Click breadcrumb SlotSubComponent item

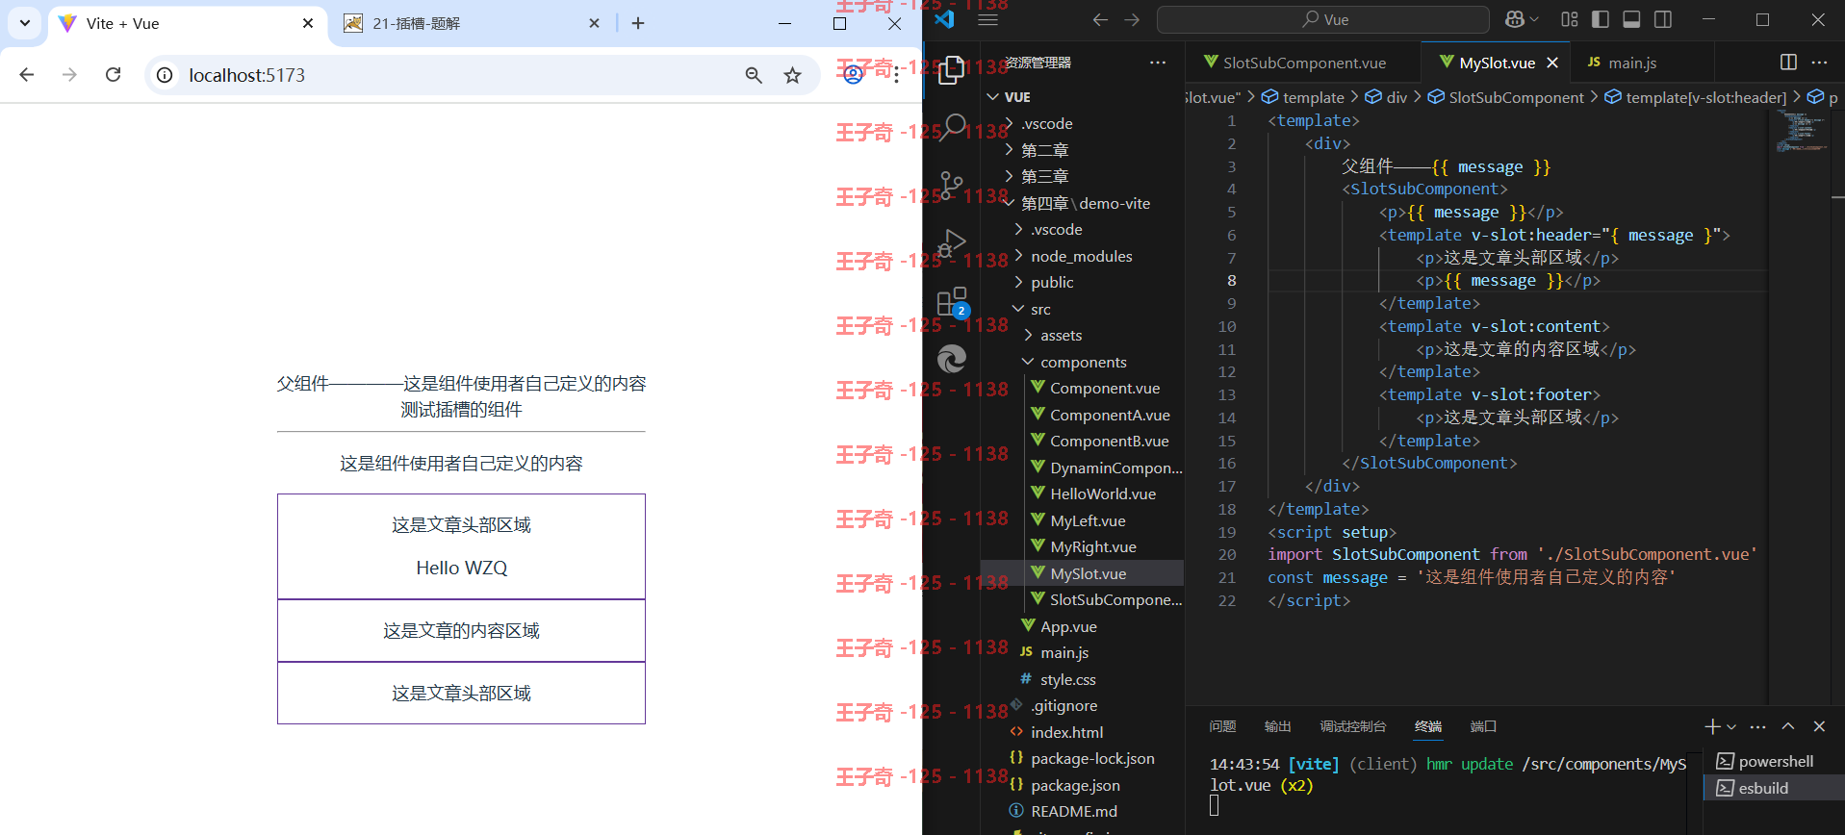tap(1506, 97)
